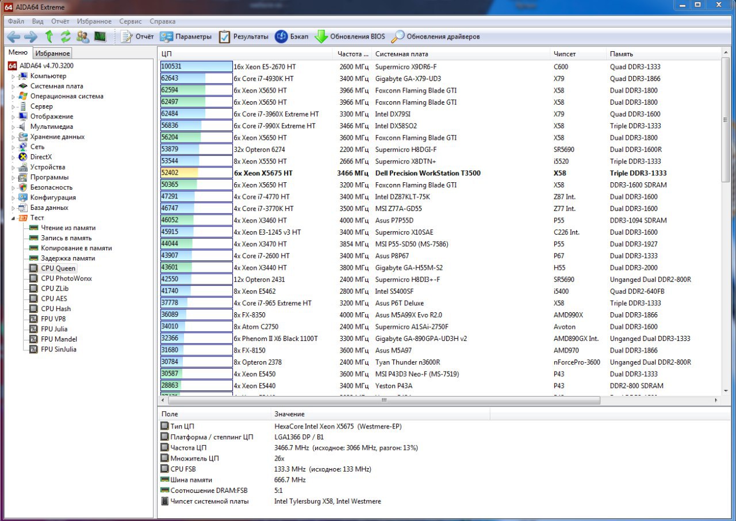Select FPU VP8 test
Screen dimensions: 736x521
pyautogui.click(x=54, y=319)
